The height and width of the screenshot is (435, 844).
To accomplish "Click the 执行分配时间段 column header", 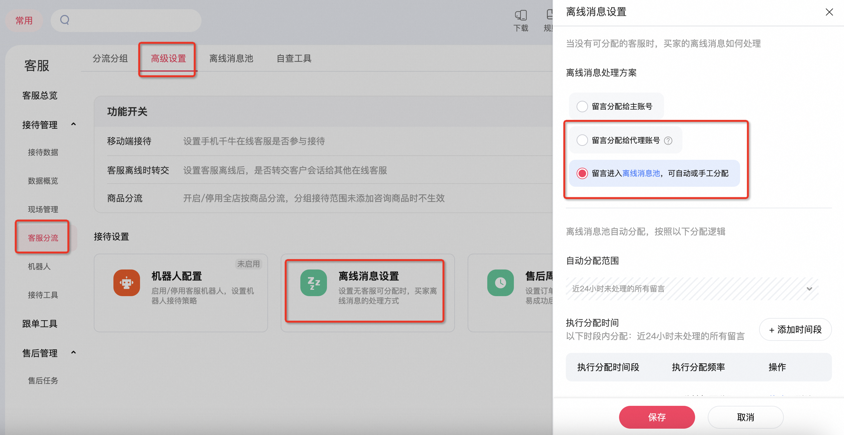I will [x=608, y=367].
